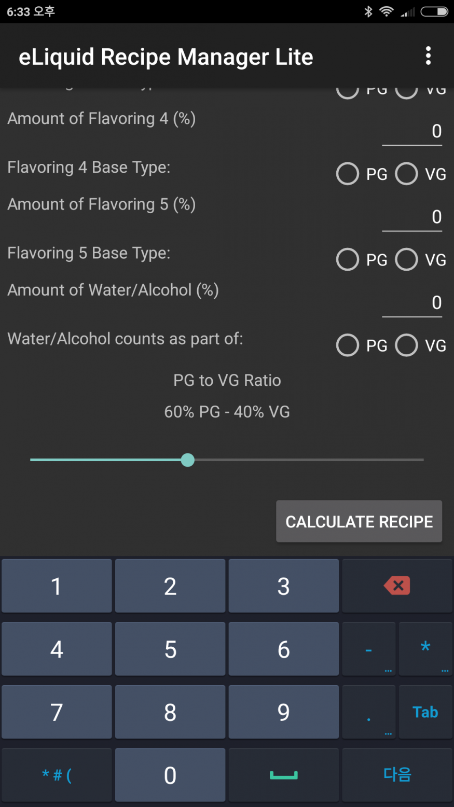Focus the Amount of Flavoring 4 field
The height and width of the screenshot is (807, 454).
[x=412, y=132]
